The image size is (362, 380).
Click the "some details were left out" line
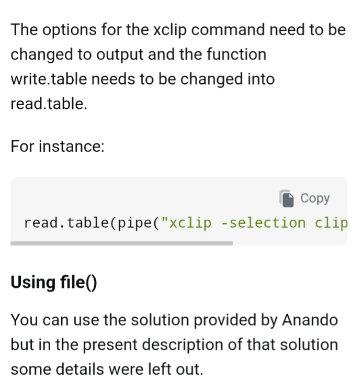click(106, 369)
